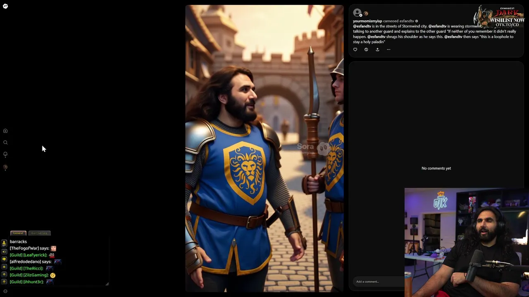Open your profile avatar in sidebar
529x297 pixels.
5,167
